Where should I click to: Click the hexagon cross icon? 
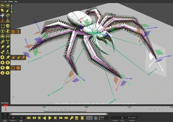tap(8, 63)
